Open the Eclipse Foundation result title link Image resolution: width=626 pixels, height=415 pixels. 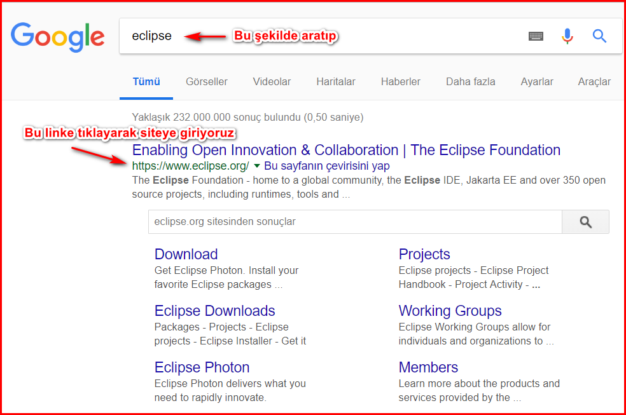(346, 150)
